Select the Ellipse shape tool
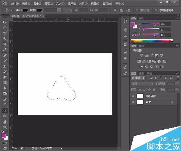Viewport: 181px width, 151px height. click(5, 116)
